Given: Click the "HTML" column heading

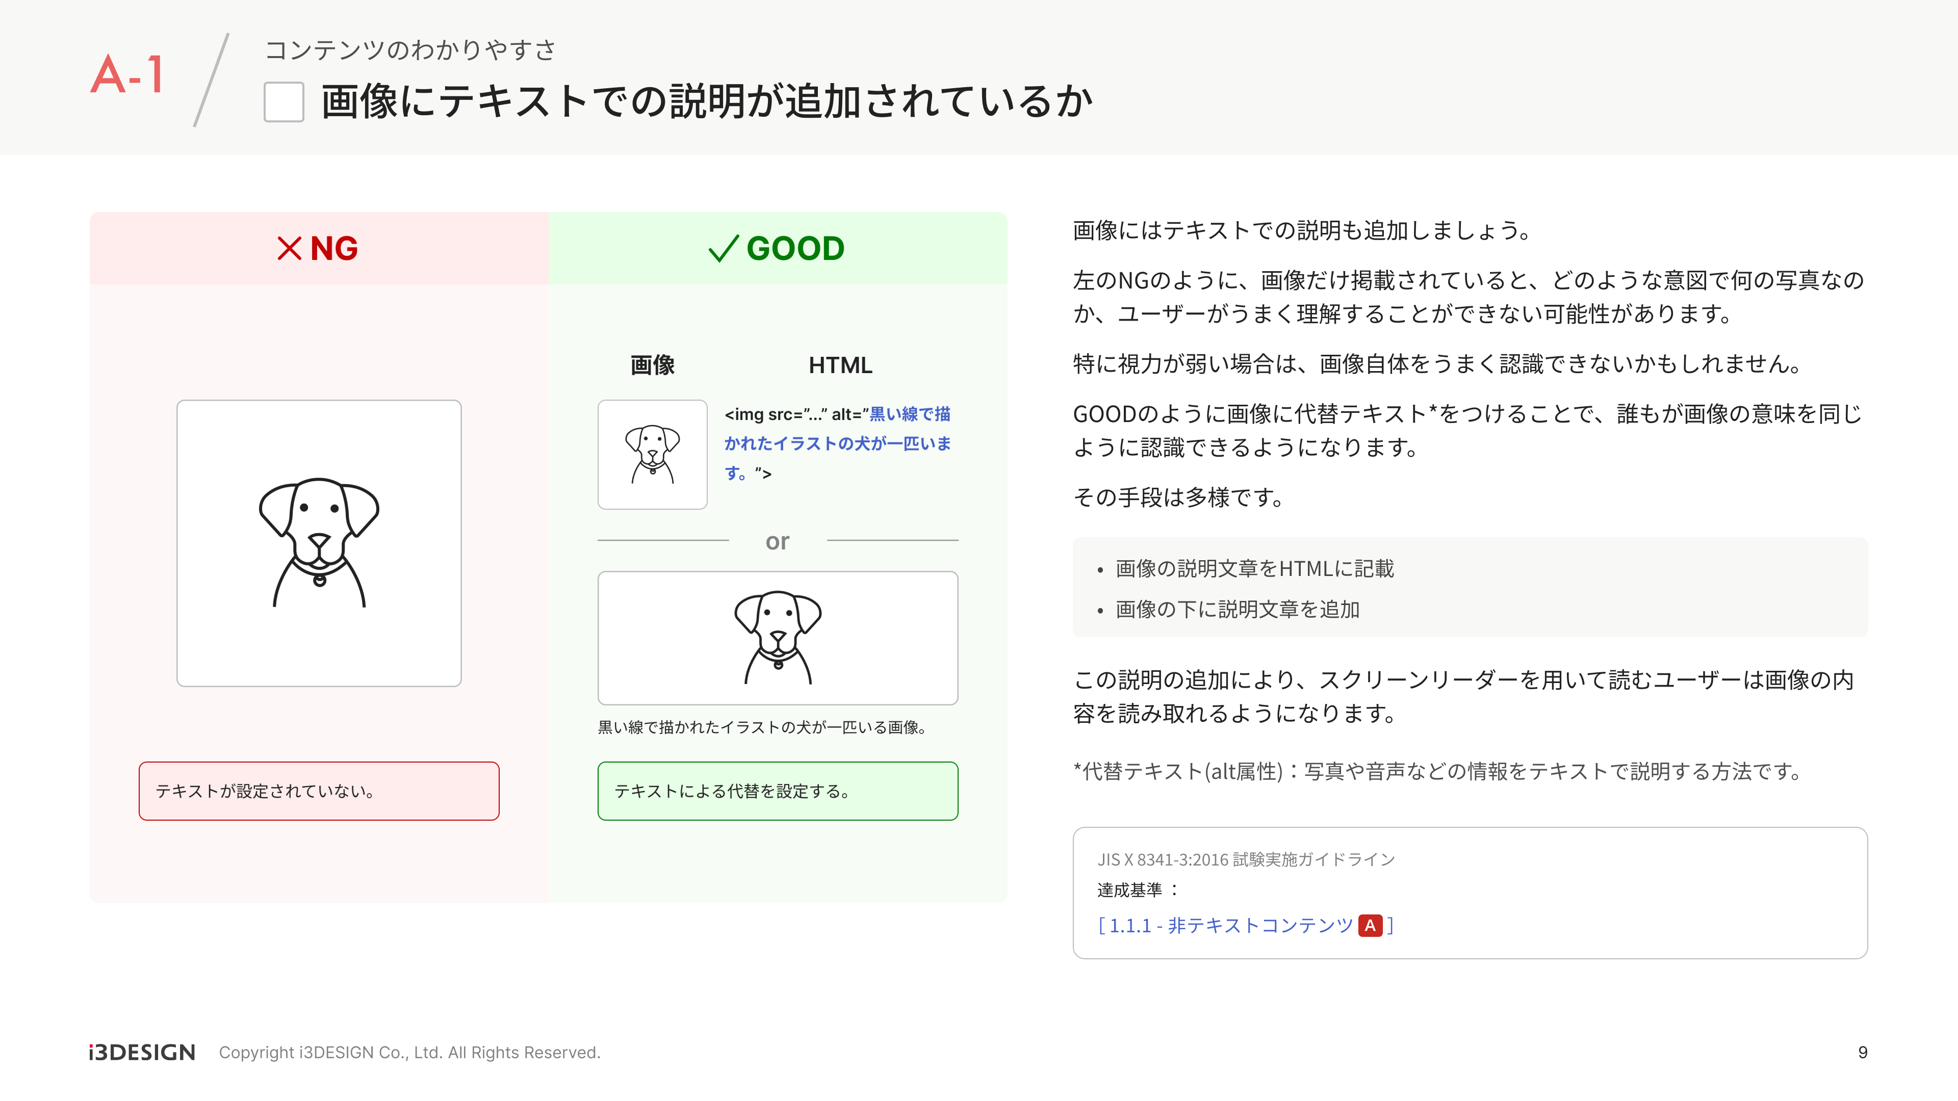Looking at the screenshot, I should 840,365.
